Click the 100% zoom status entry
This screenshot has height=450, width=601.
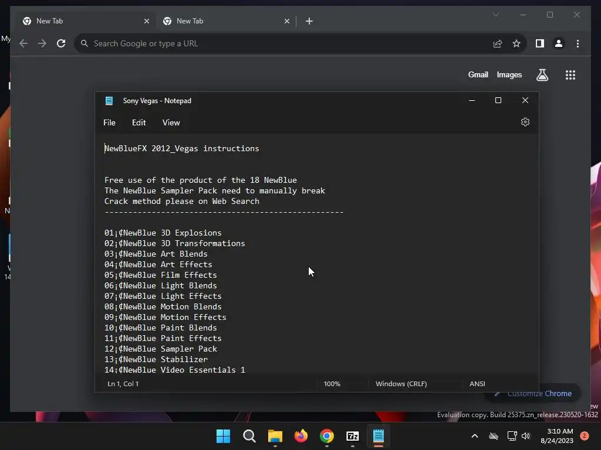(x=332, y=384)
